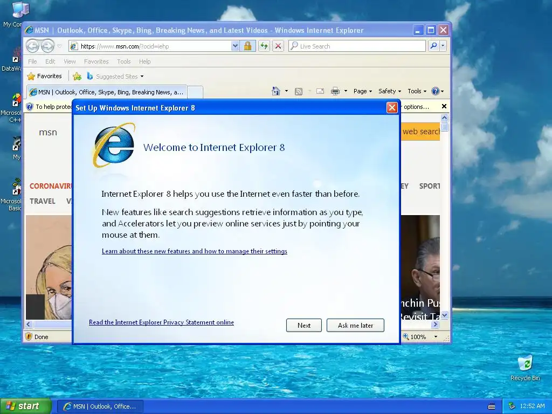
Task: Open the Tools menu in menu bar
Action: (x=123, y=61)
